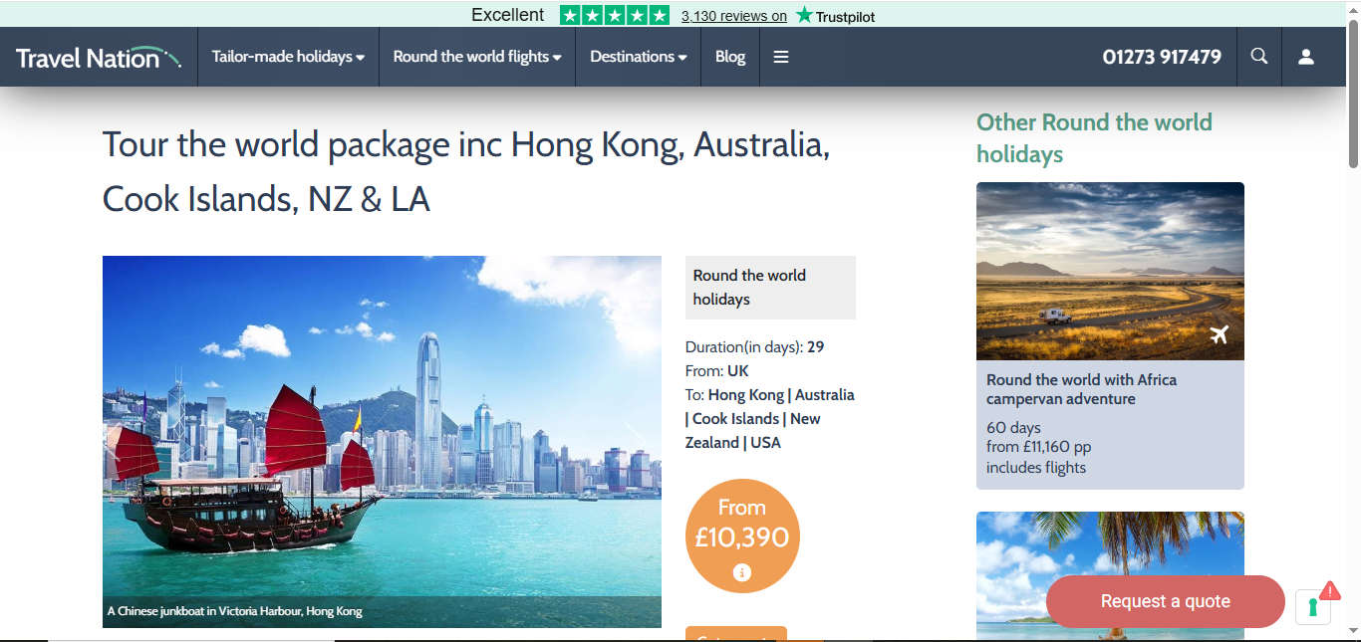Open the hamburger menu icon
This screenshot has height=642, width=1361.
pos(781,57)
